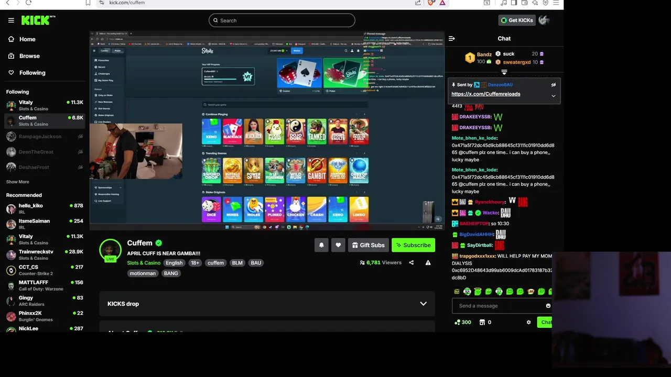
Task: Open the Slots & Casino category link
Action: (144, 263)
